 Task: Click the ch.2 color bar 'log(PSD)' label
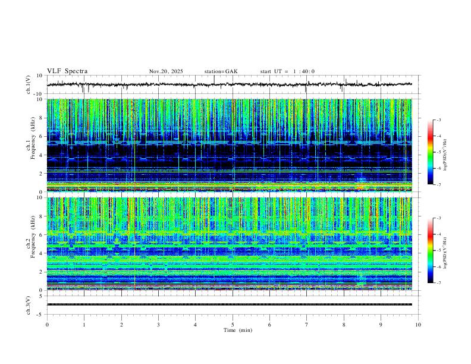[x=445, y=253]
